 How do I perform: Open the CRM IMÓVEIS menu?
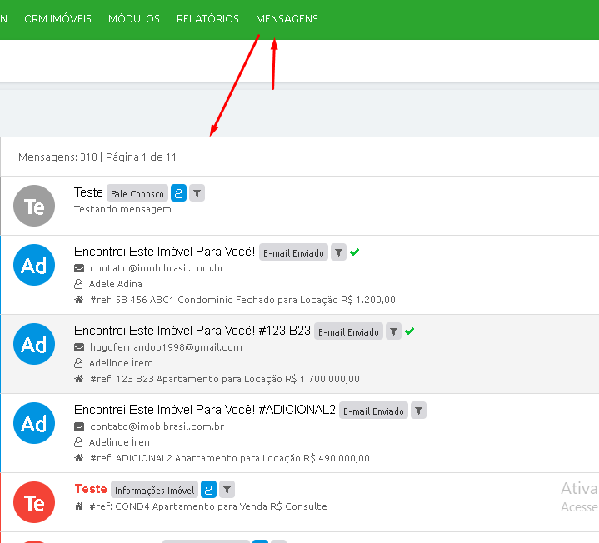point(57,18)
